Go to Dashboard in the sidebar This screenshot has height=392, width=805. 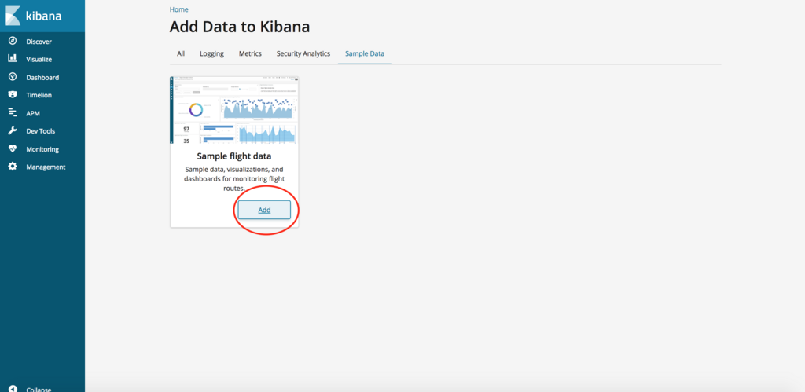click(42, 78)
